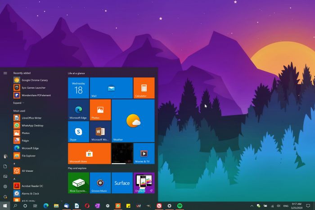315x210 pixels.
Task: Launch the Skype tile
Action: click(x=78, y=132)
